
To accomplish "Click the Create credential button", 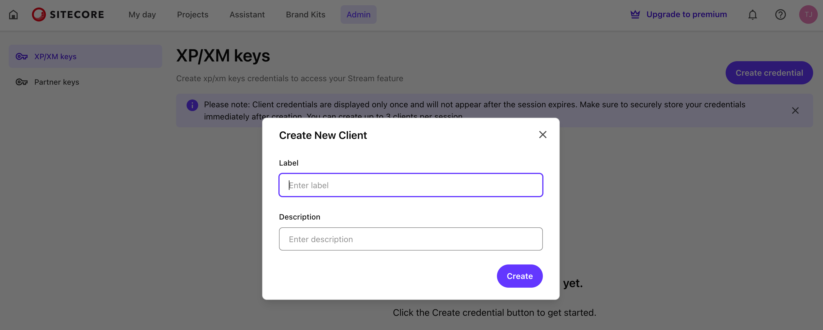I will (769, 73).
